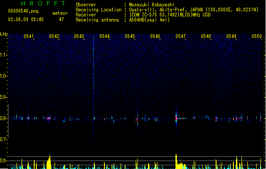Click the 0.7 kHz axis label
The width and height of the screenshot is (266, 169).
(3, 139)
